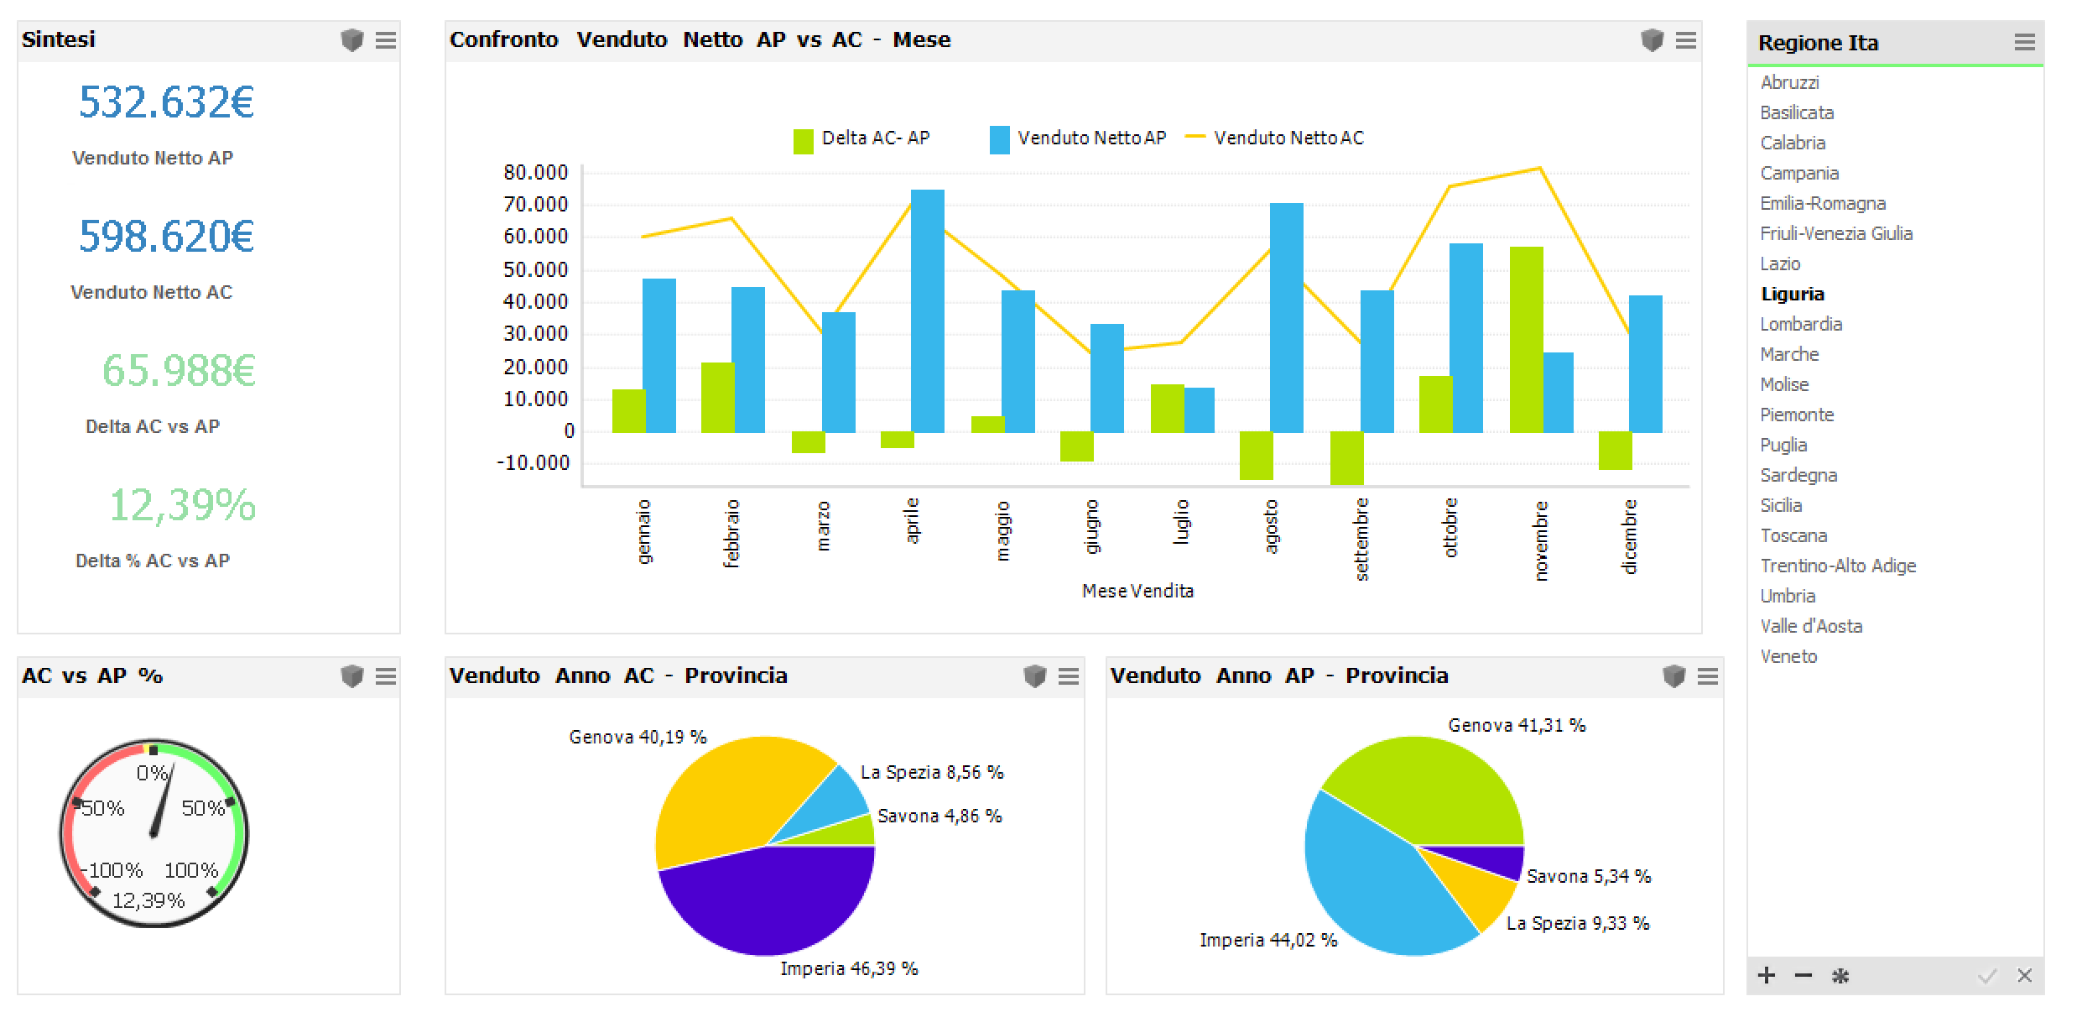Click the minus icon in Regione Ita footer
This screenshot has height=1012, width=2082.
(x=1804, y=975)
